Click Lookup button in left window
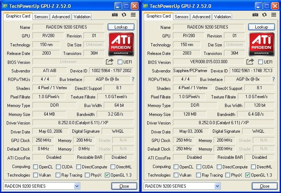 (x=121, y=27)
